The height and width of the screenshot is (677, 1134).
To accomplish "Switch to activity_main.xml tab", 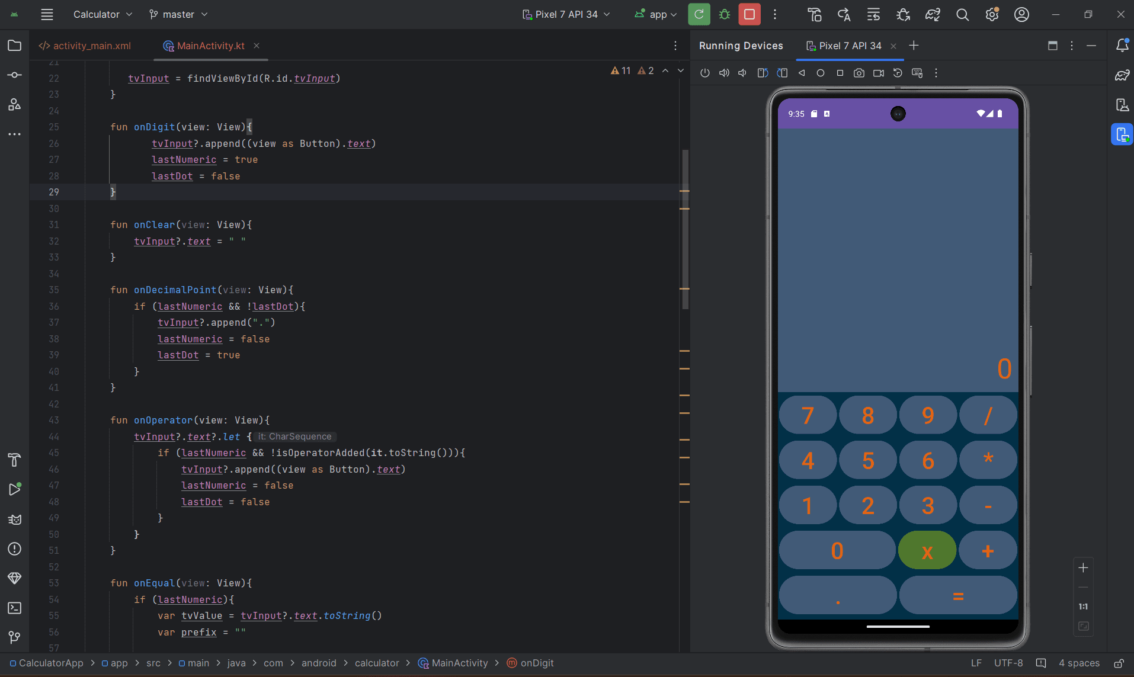I will [x=85, y=46].
